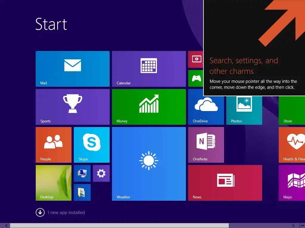Open the This PC small tile
This screenshot has height=228, width=305.
[82, 173]
